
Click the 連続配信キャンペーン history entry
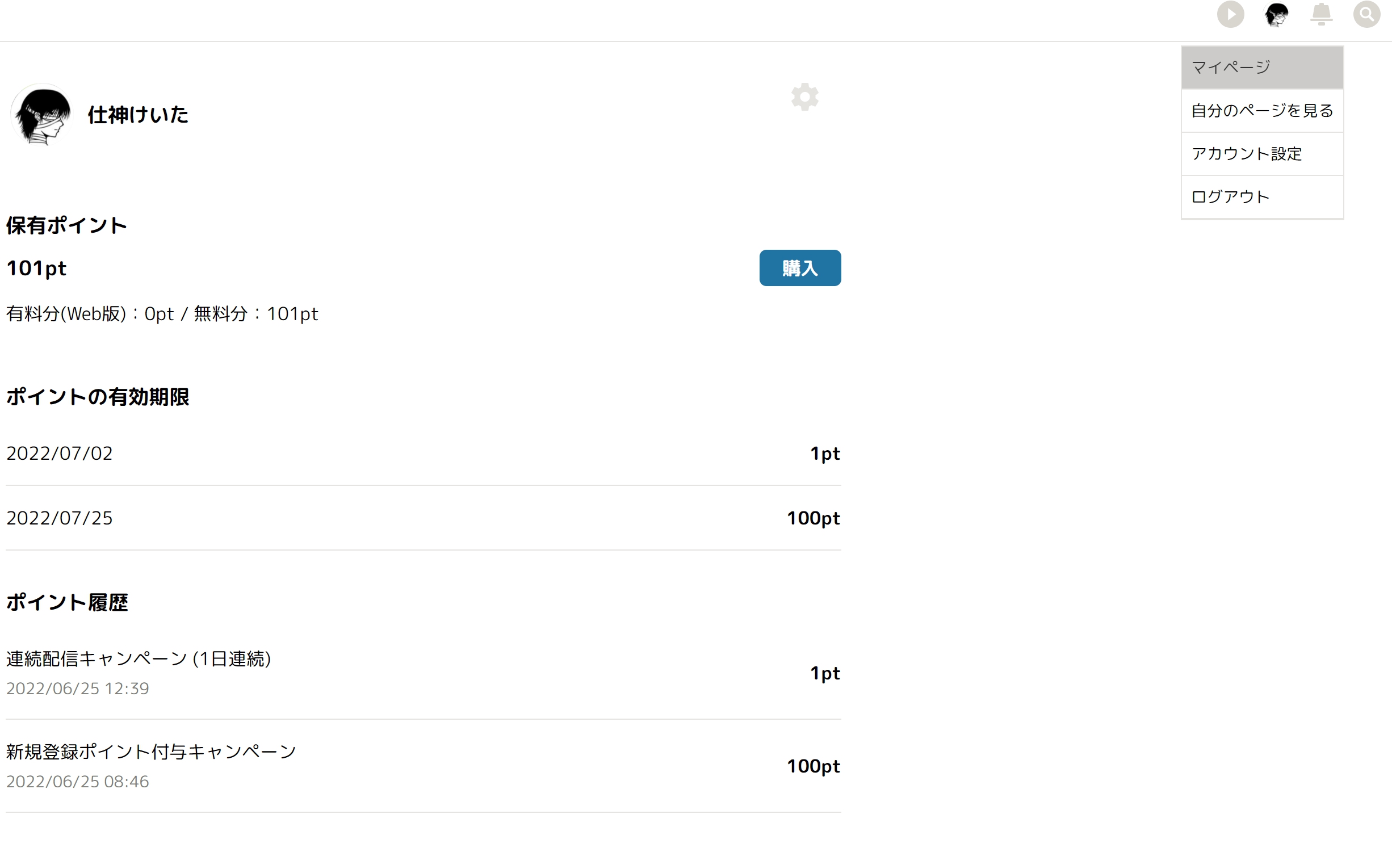[x=423, y=673]
